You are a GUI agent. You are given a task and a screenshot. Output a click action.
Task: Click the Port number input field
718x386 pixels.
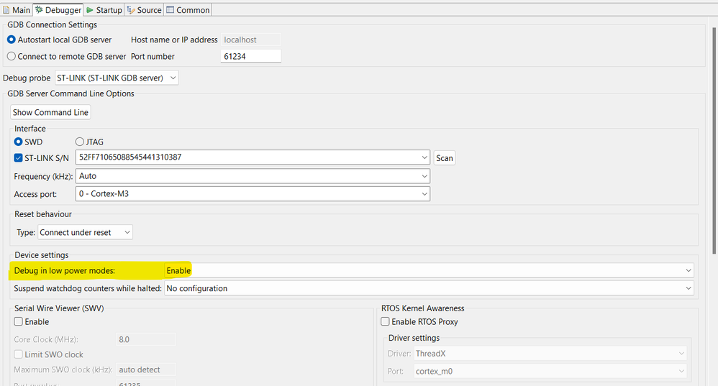tap(249, 56)
